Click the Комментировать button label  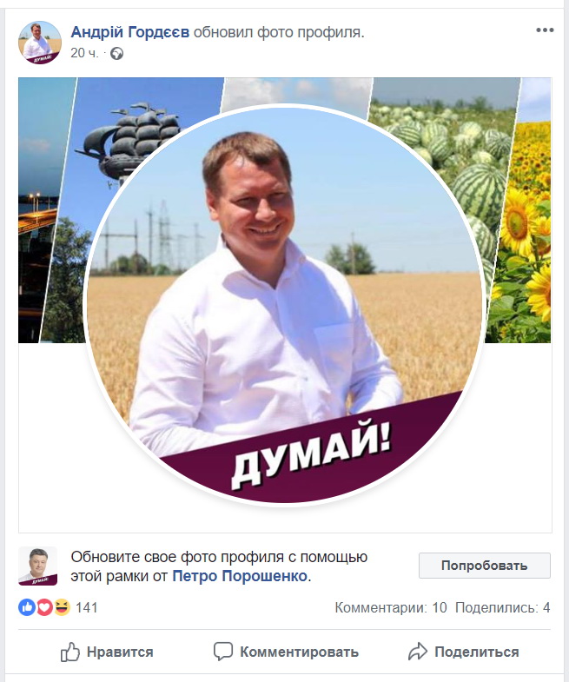(300, 652)
